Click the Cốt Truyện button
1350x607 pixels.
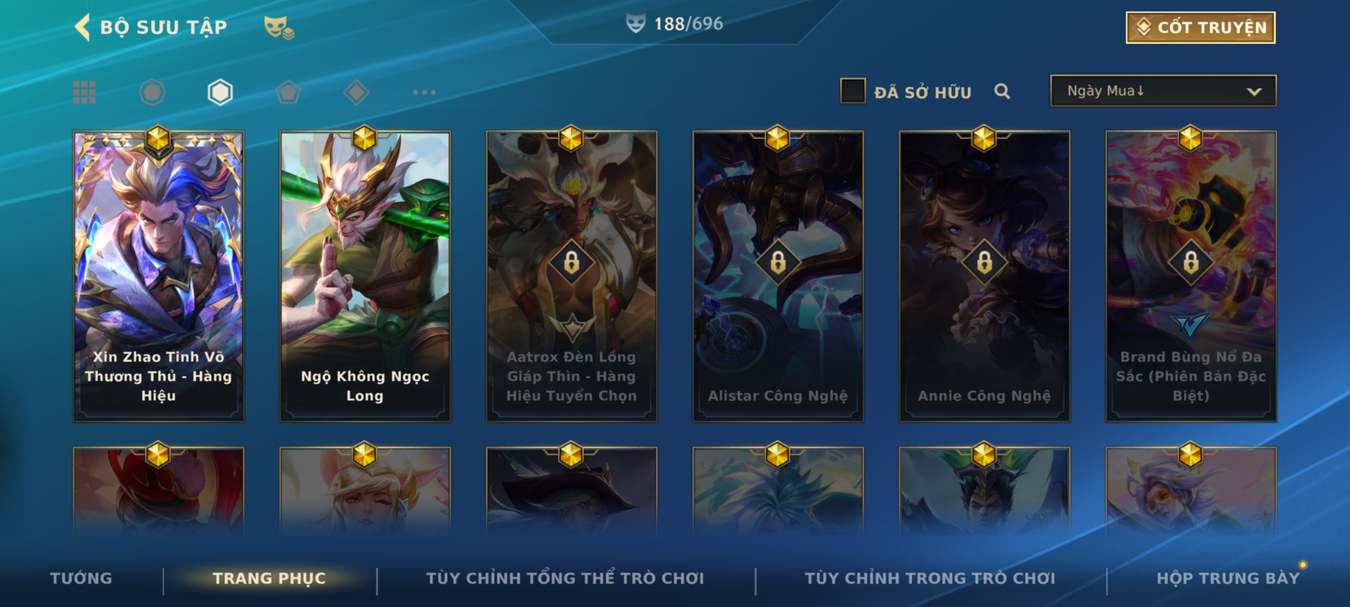(1200, 28)
